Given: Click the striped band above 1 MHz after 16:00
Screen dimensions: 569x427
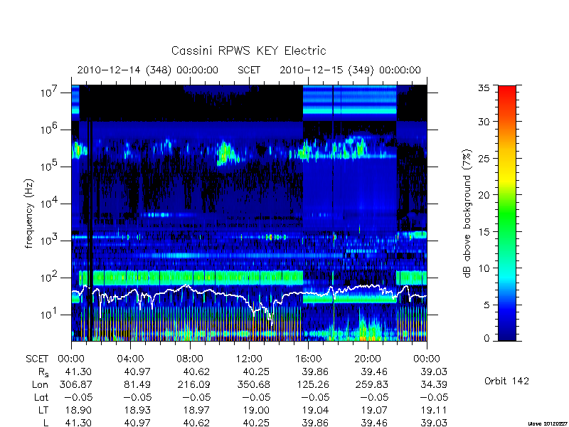Looking at the screenshot, I should [x=349, y=100].
